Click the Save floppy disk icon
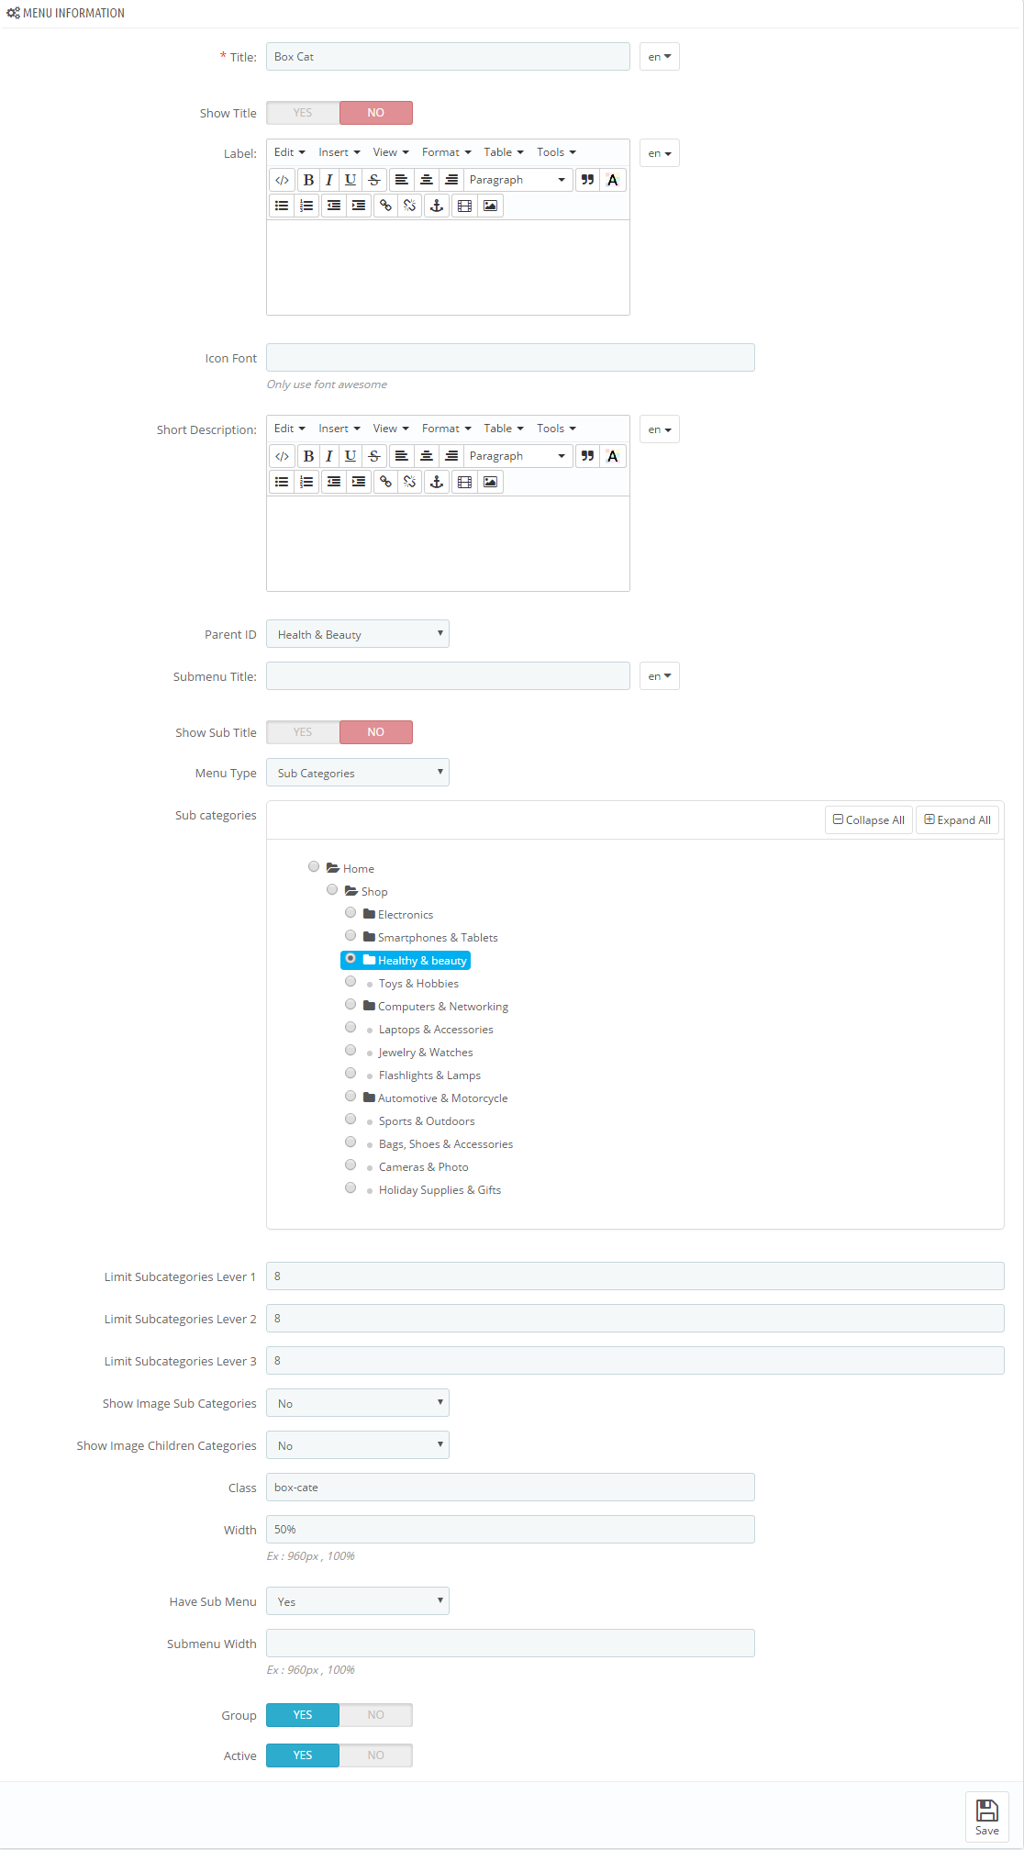 click(987, 1811)
